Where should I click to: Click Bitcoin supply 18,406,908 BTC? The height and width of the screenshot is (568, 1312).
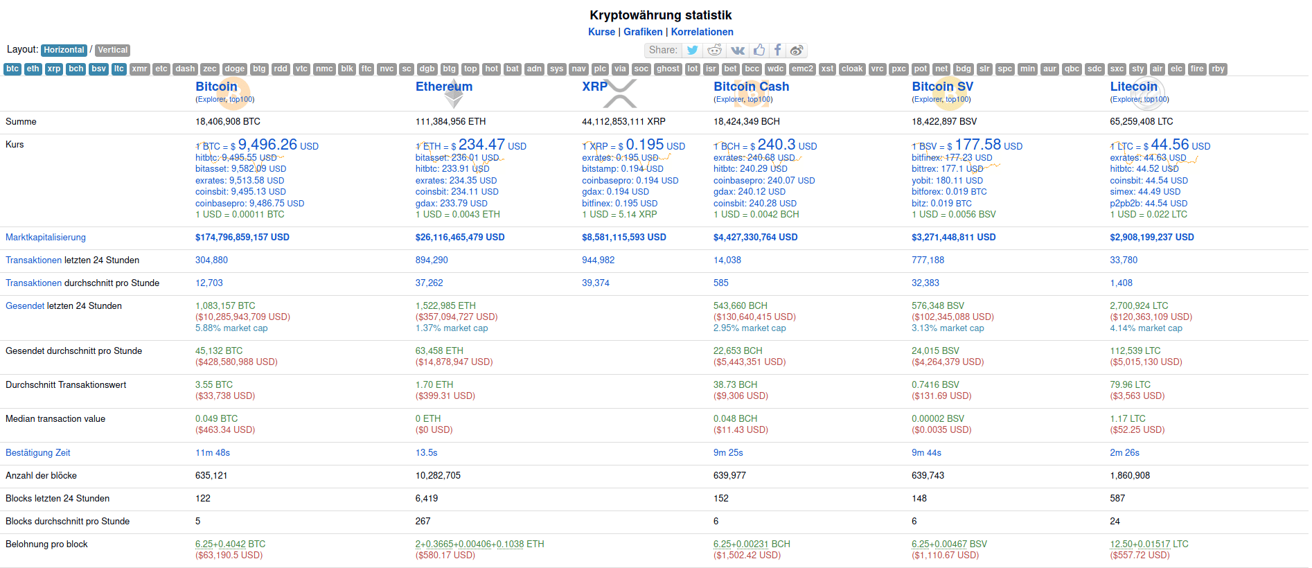point(228,122)
